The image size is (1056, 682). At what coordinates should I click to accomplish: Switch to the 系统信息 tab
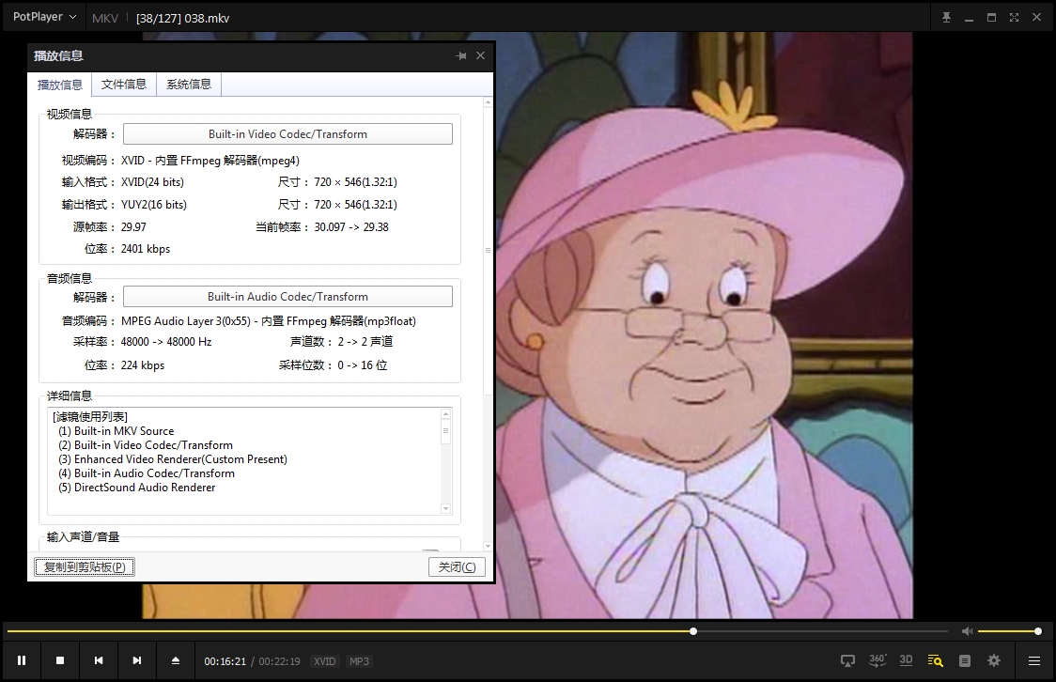[189, 85]
